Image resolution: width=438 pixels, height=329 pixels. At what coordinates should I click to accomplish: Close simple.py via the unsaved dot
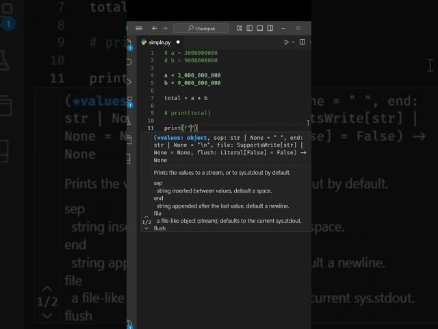[178, 42]
